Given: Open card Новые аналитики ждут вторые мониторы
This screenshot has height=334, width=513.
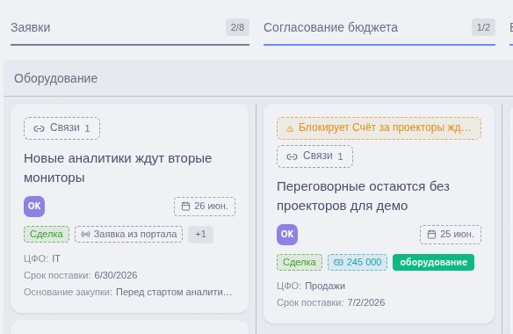Looking at the screenshot, I should (118, 168).
